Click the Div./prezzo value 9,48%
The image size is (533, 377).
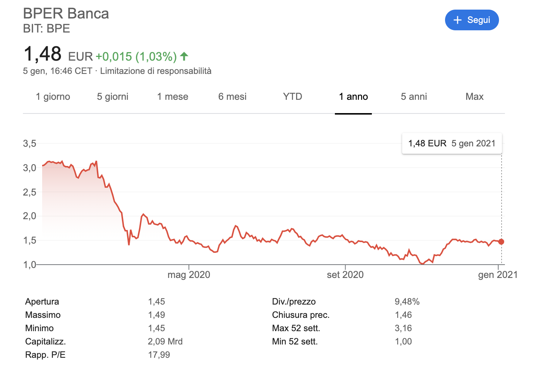tap(407, 302)
